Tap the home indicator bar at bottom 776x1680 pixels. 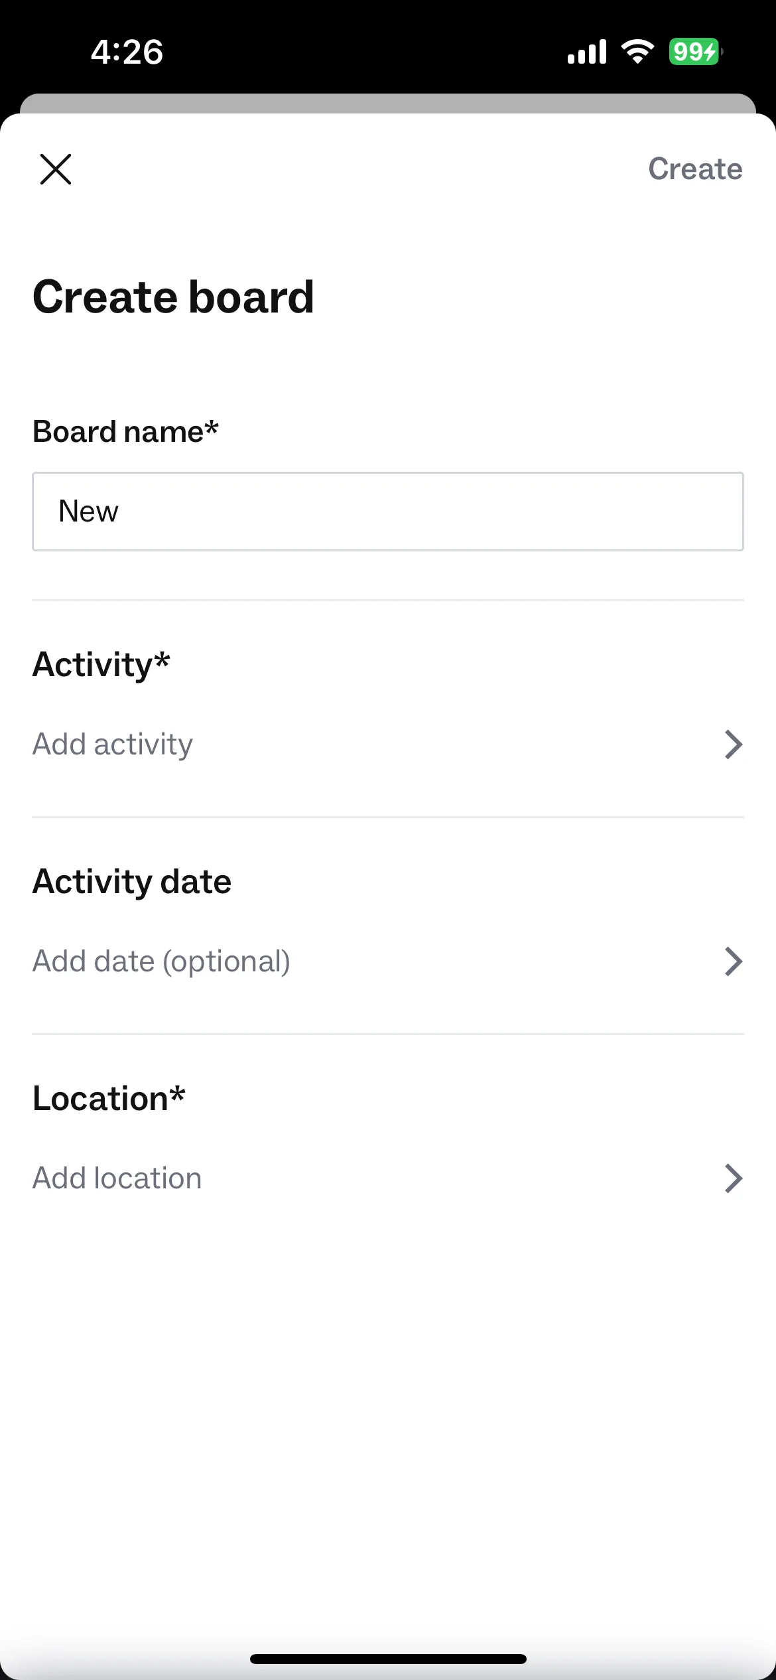[388, 1659]
